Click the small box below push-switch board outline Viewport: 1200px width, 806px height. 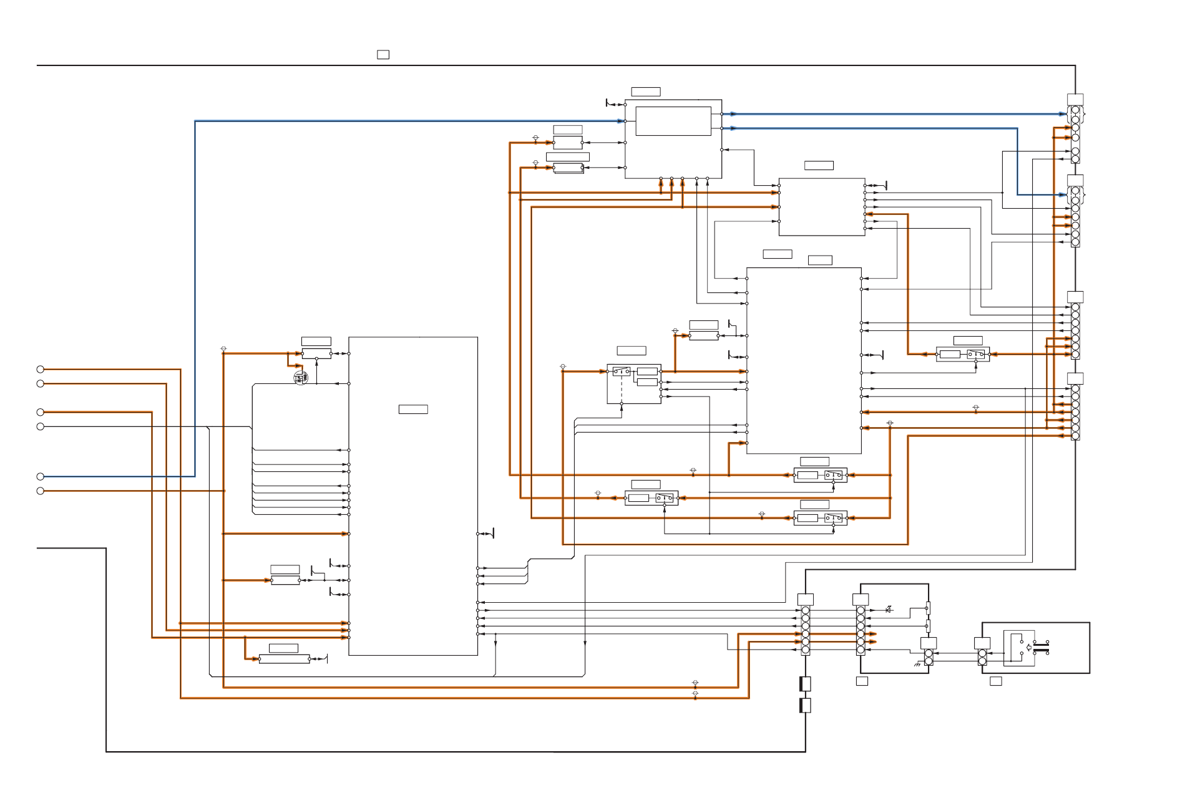point(996,681)
